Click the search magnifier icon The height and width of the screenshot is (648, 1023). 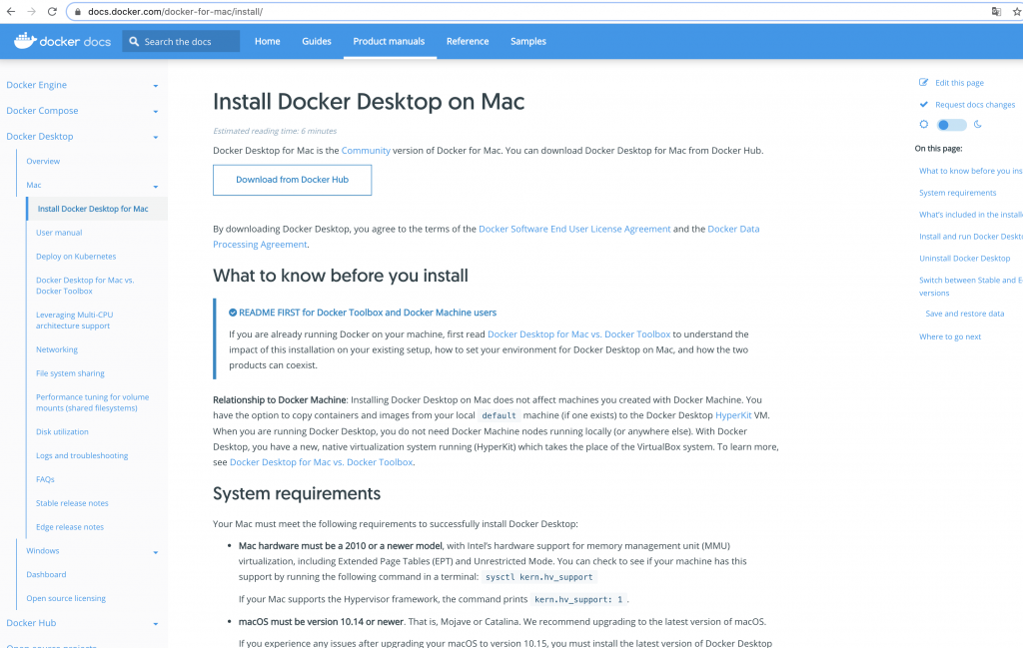coord(134,41)
